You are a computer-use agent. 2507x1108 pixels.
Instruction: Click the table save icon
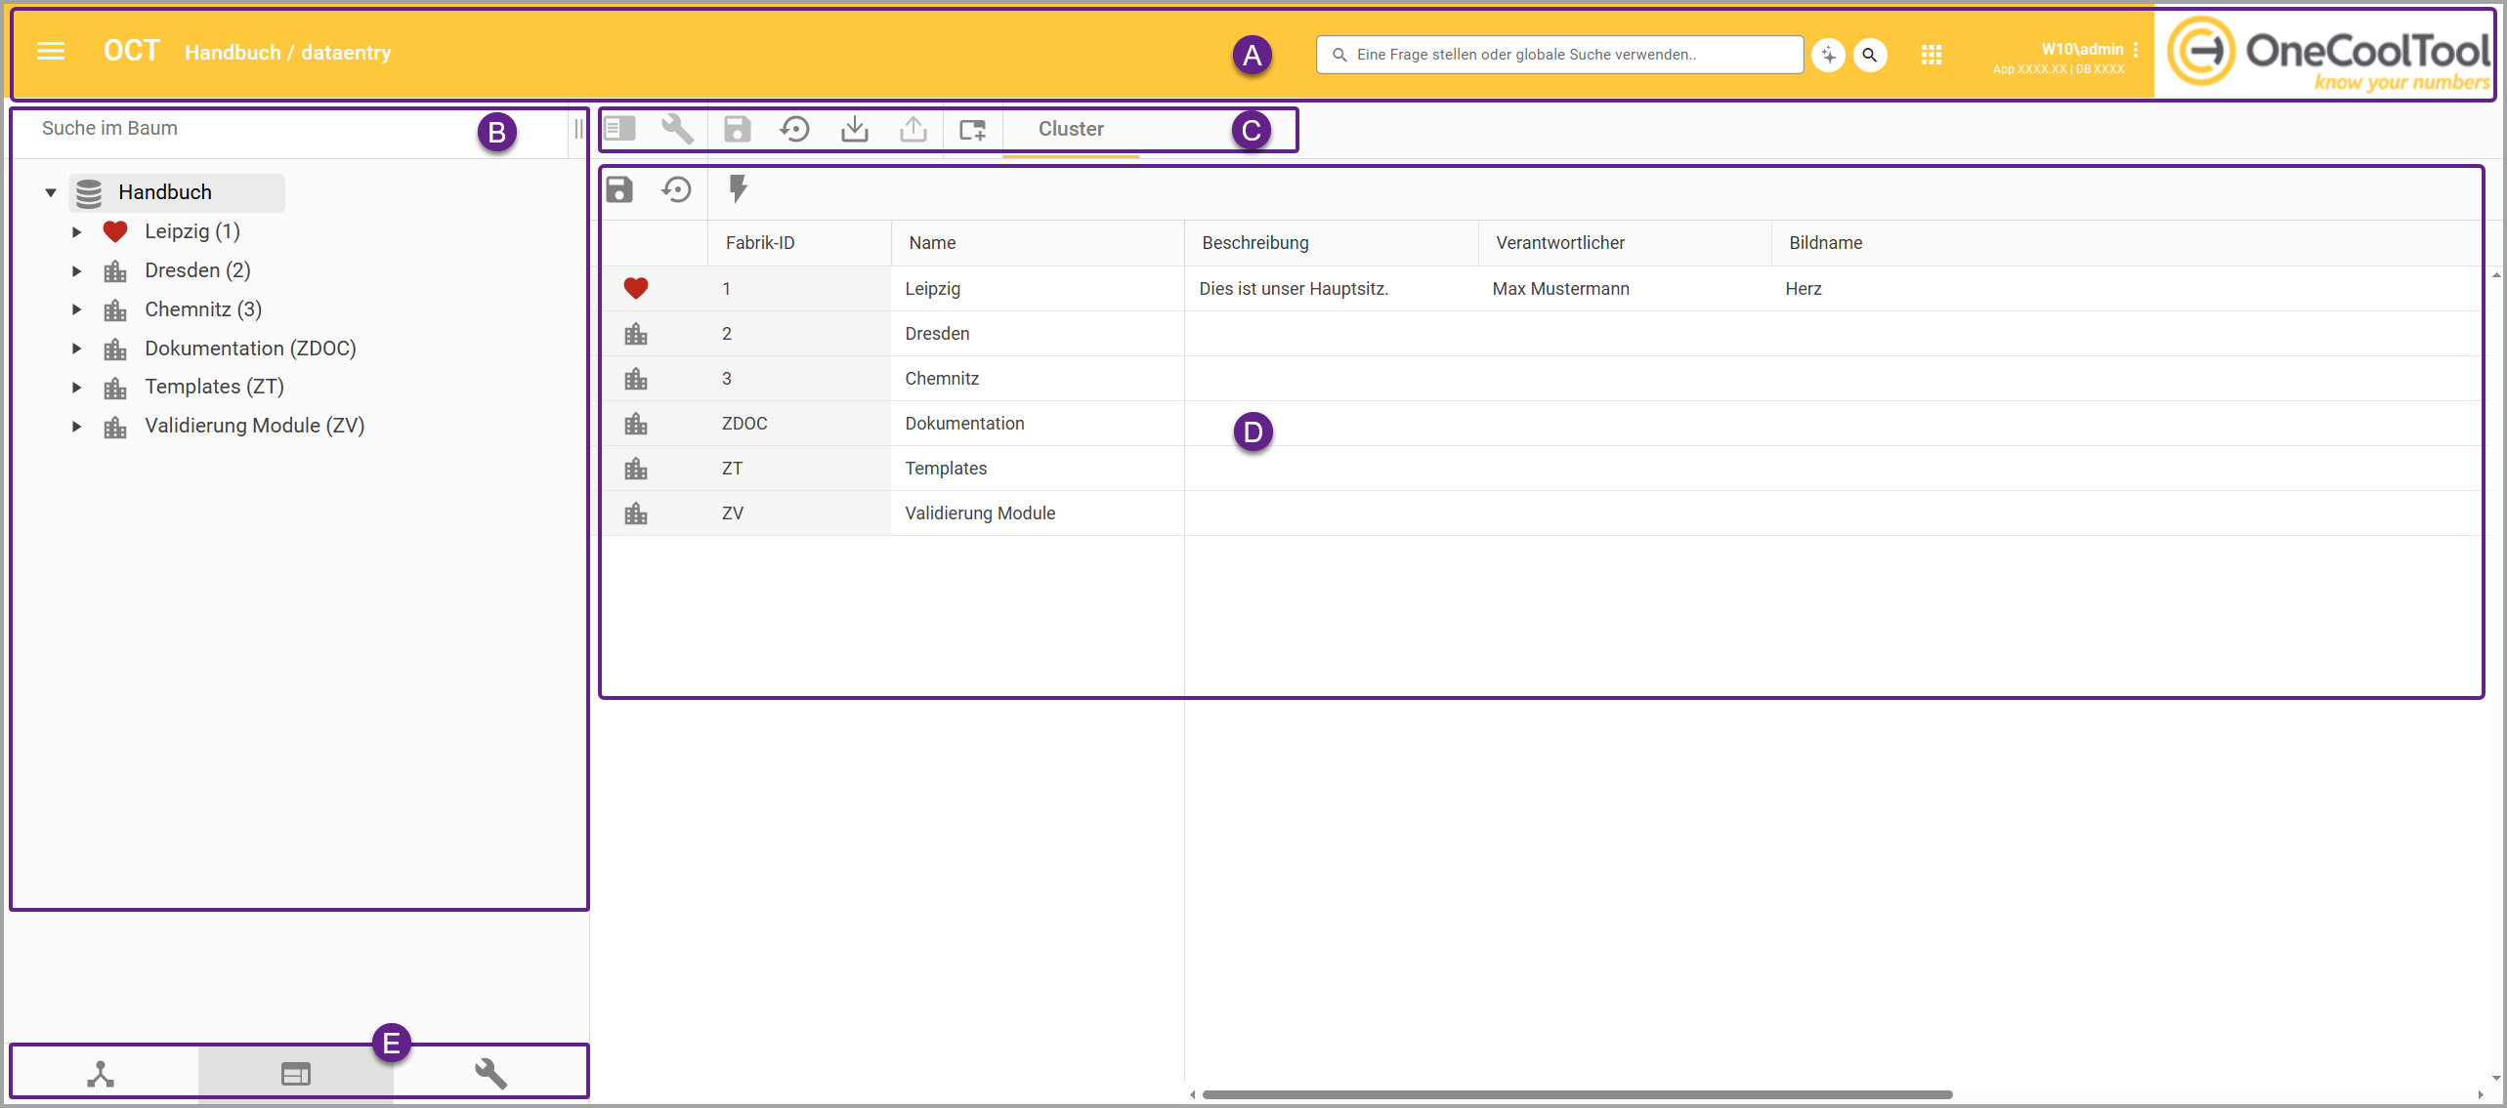(x=619, y=189)
